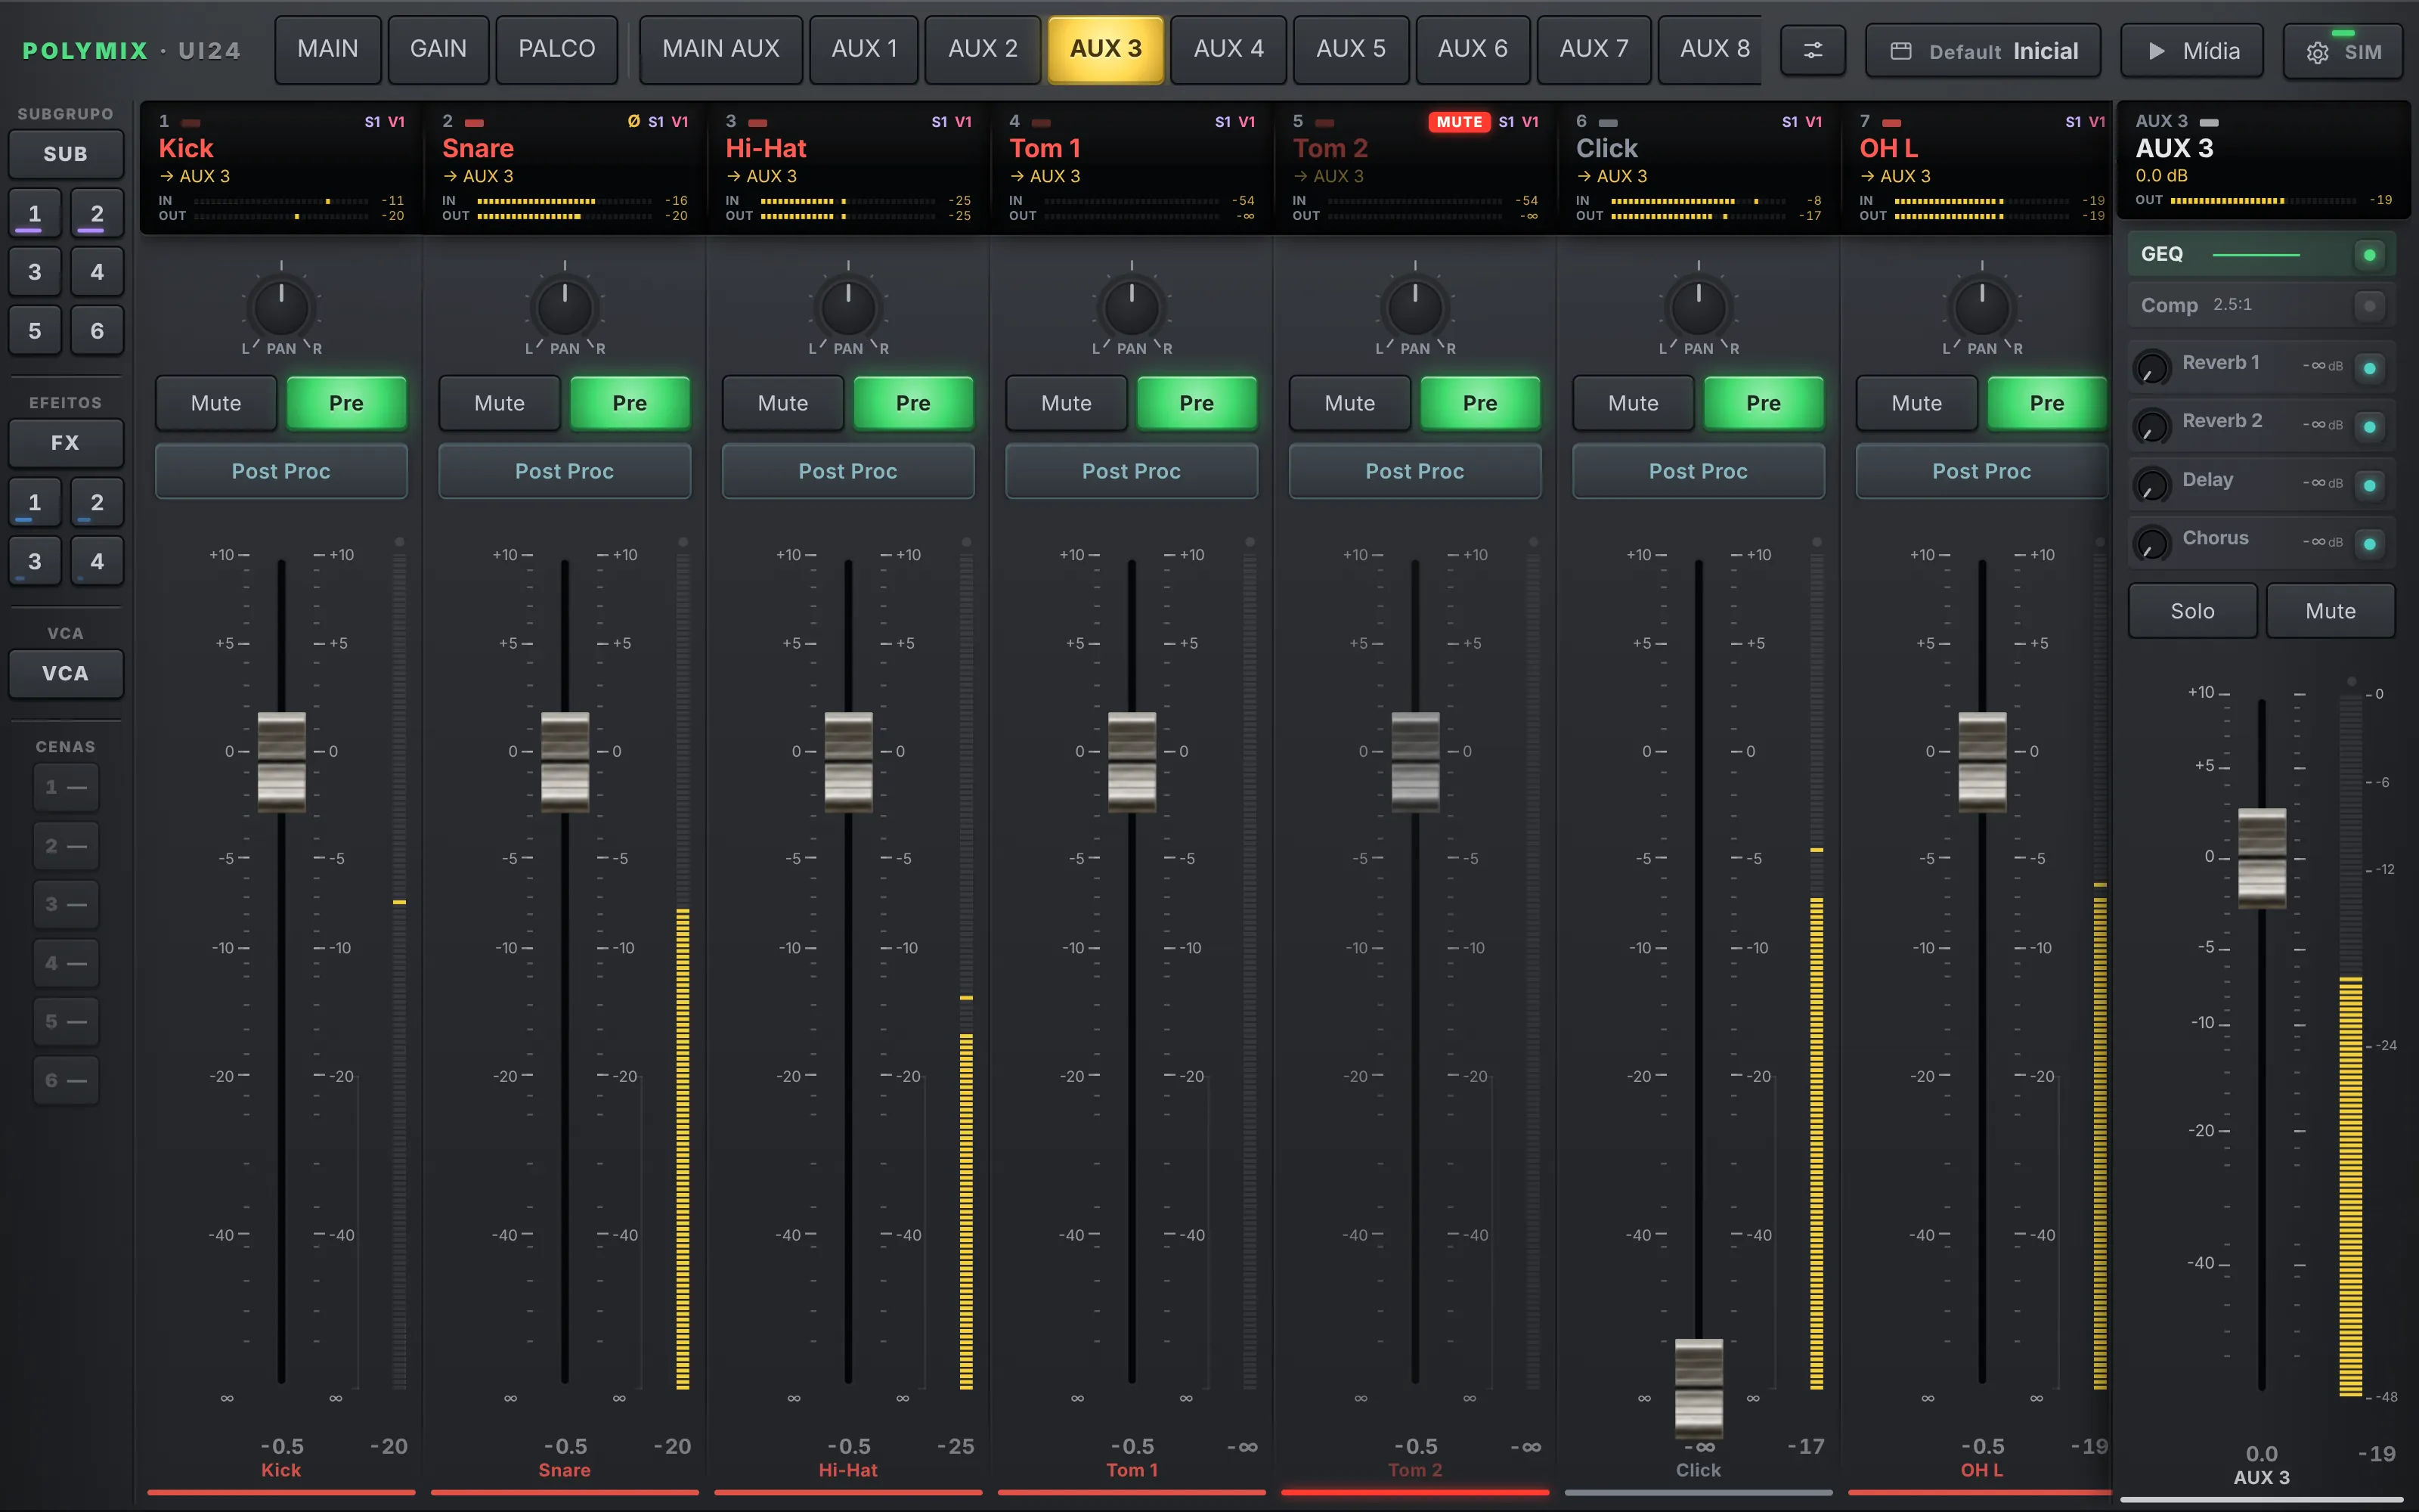
Task: Click the AUX 3 master fader handle
Action: point(2261,858)
